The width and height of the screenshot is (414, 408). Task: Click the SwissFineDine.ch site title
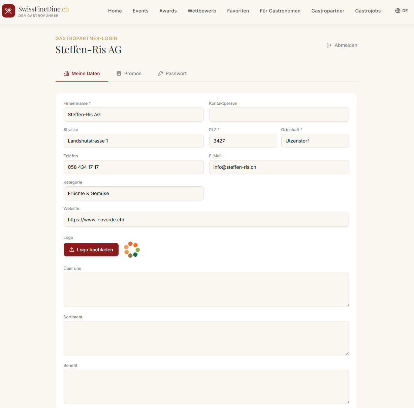[x=44, y=9]
